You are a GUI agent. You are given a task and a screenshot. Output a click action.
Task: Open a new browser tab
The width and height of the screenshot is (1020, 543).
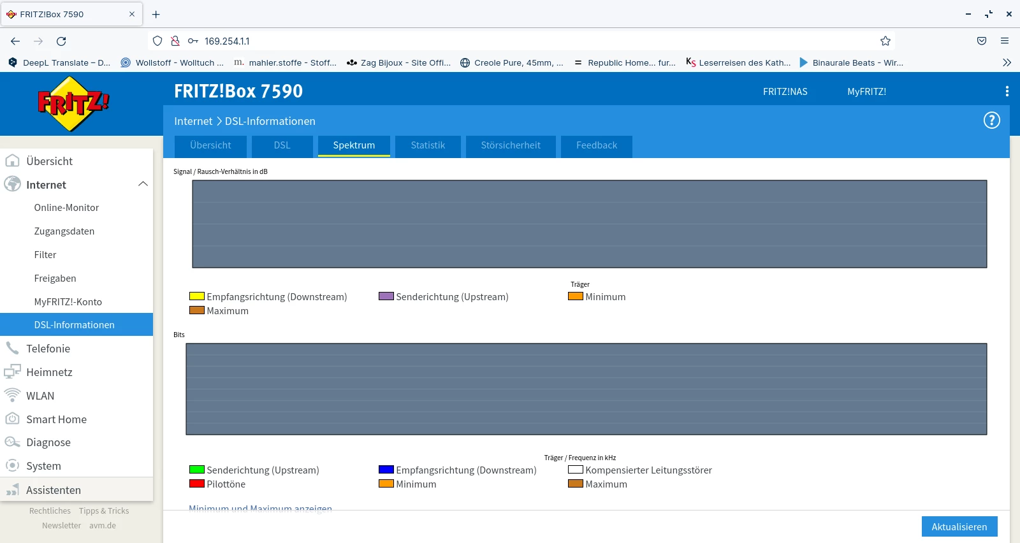[156, 14]
